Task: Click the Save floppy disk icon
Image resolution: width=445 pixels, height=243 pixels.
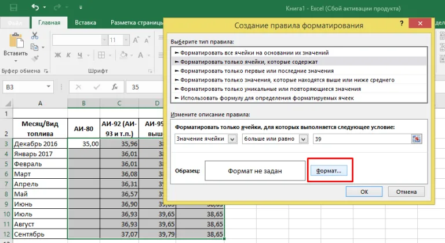Action: coord(13,8)
